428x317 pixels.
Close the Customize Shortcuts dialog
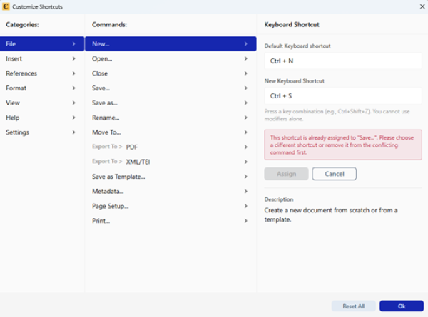pyautogui.click(x=420, y=6)
